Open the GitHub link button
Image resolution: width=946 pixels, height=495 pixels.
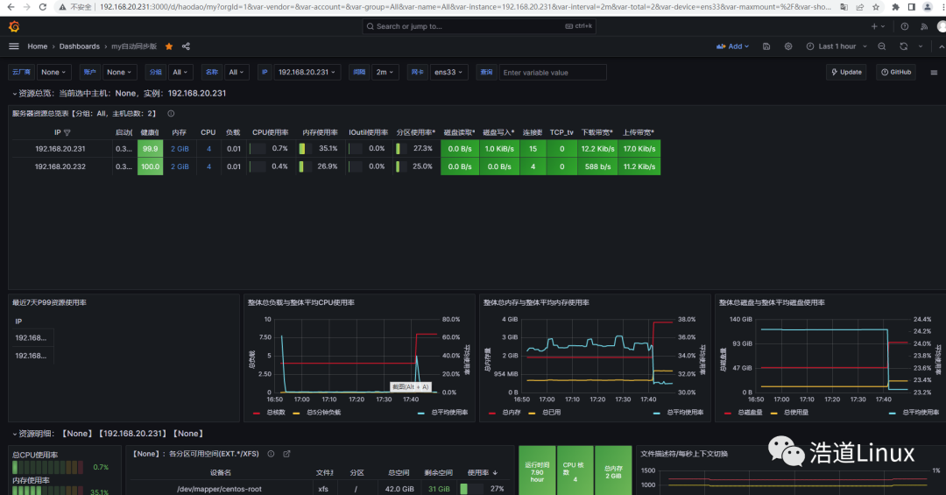point(896,72)
